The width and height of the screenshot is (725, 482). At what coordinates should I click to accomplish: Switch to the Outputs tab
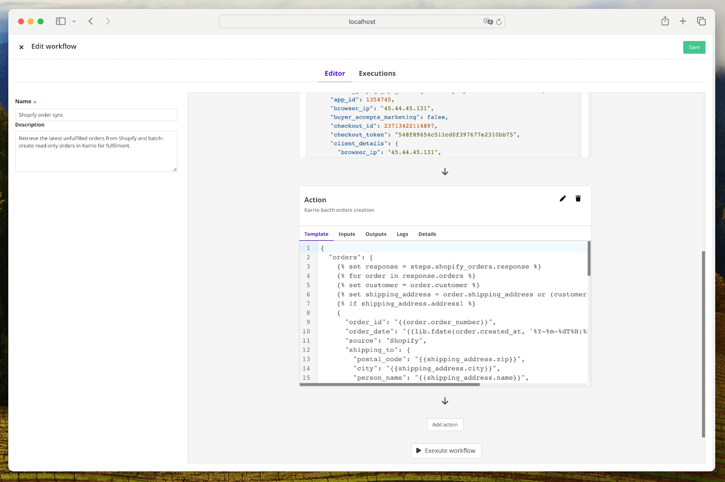(376, 234)
